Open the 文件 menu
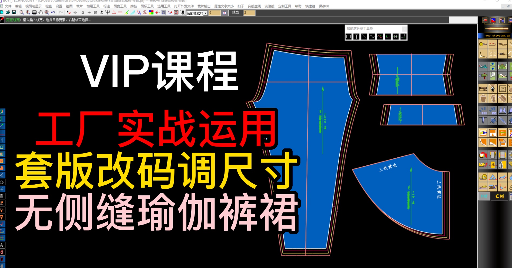512x268 pixels. (x=8, y=6)
